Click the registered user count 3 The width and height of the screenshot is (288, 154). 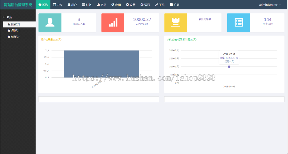coord(79,19)
